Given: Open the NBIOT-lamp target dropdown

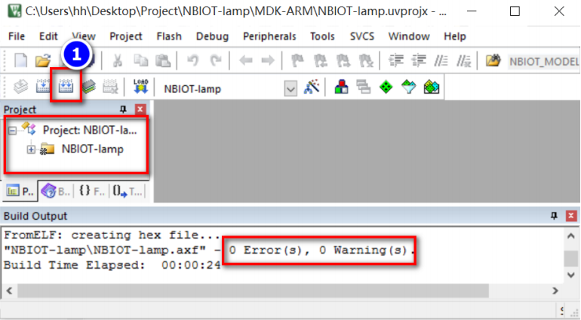Looking at the screenshot, I should [290, 88].
